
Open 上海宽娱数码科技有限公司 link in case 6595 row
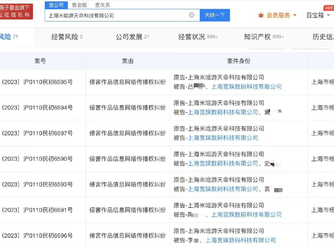246,87
